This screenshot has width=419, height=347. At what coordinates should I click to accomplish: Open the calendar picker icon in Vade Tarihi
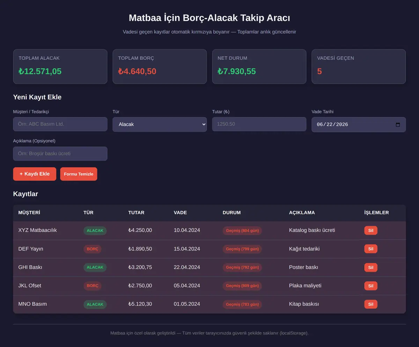(x=398, y=125)
